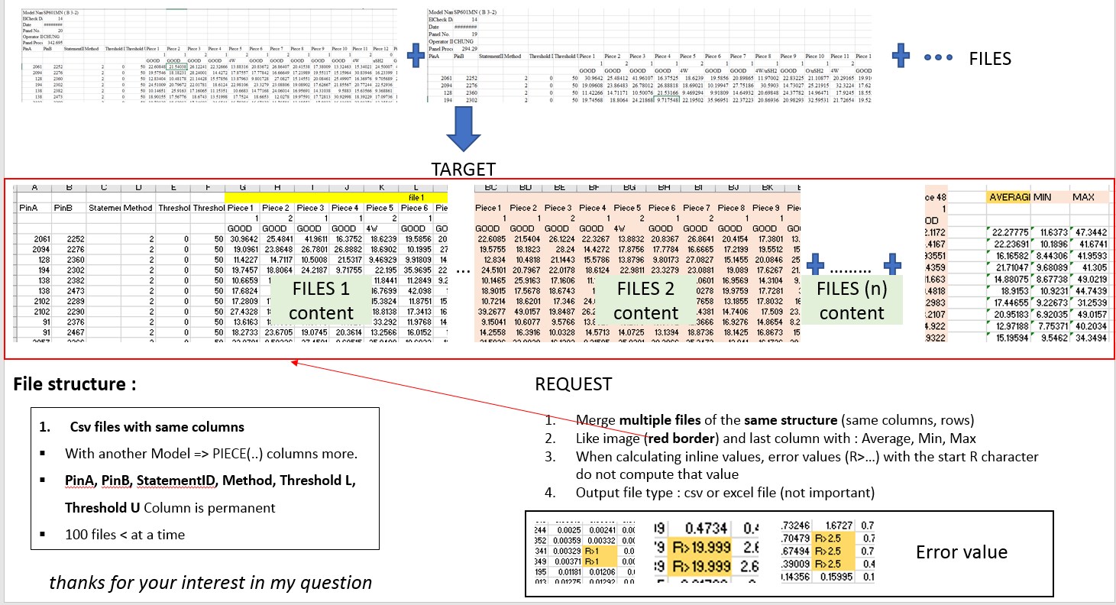The height and width of the screenshot is (605, 1116).
Task: Click the green FILES (n) content label
Action: (x=852, y=300)
